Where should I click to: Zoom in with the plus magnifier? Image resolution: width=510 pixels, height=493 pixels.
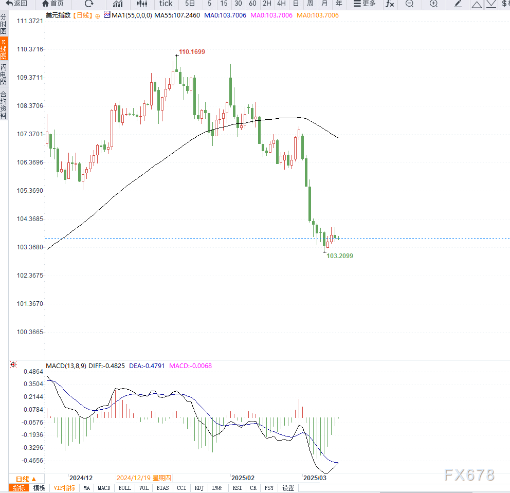click(433, 4)
